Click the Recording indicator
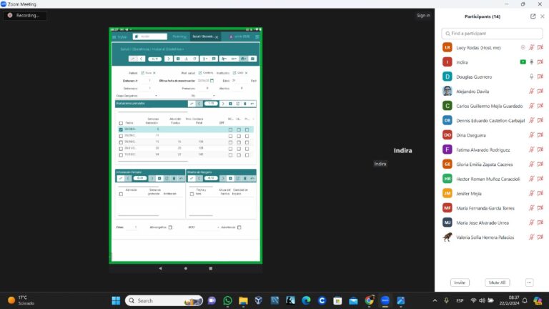The width and height of the screenshot is (549, 309). tap(24, 16)
